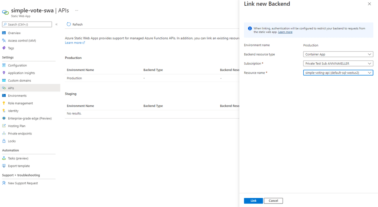
Task: Click the Link button
Action: point(253,201)
